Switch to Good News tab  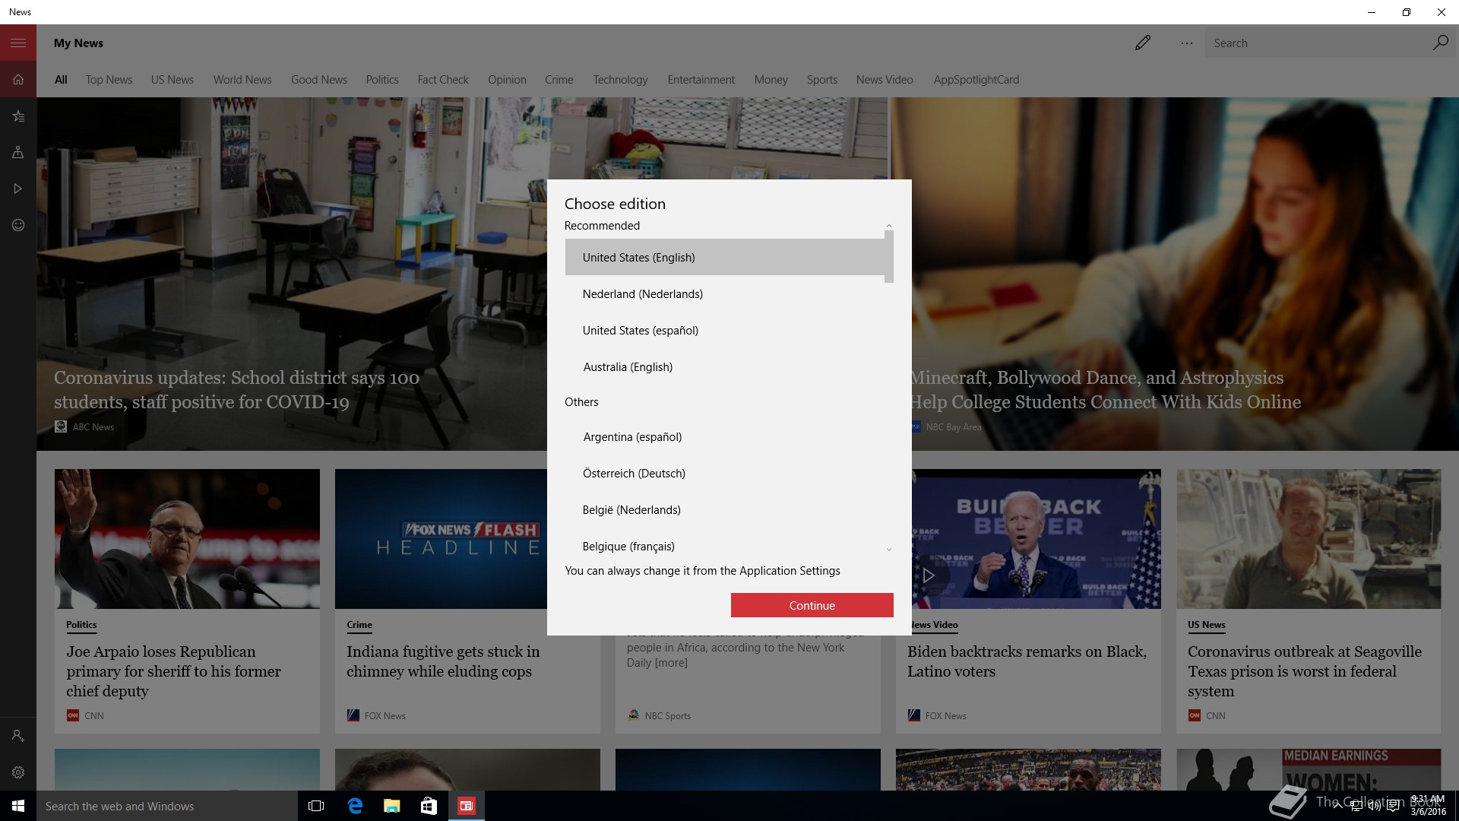click(x=319, y=80)
